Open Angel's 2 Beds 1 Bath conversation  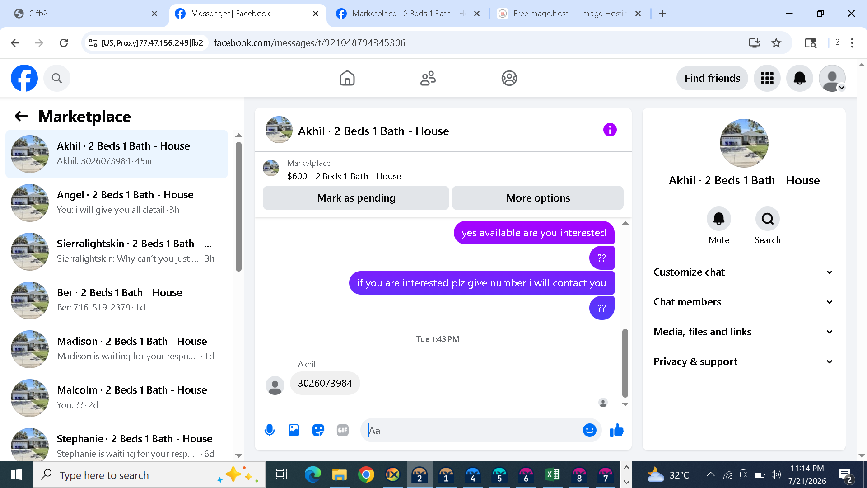click(x=117, y=202)
